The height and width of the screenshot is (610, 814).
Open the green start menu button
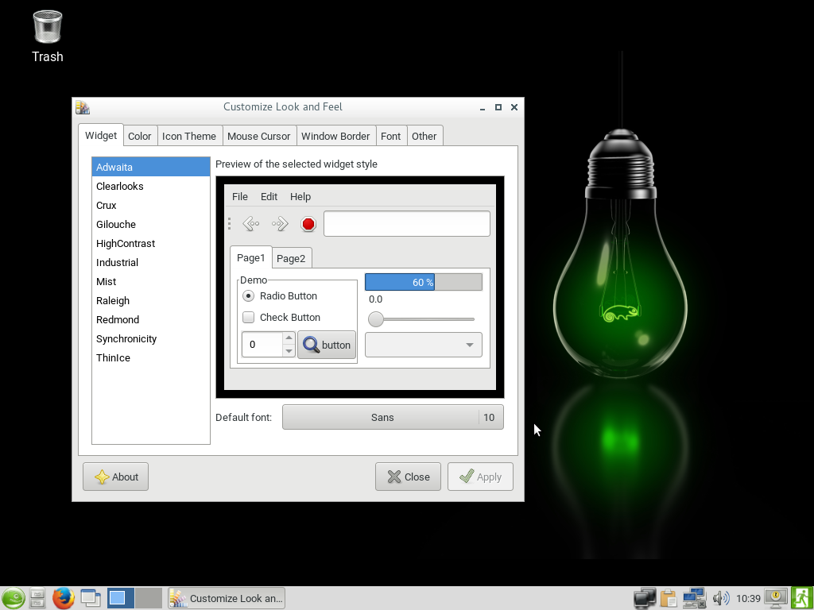[13, 598]
